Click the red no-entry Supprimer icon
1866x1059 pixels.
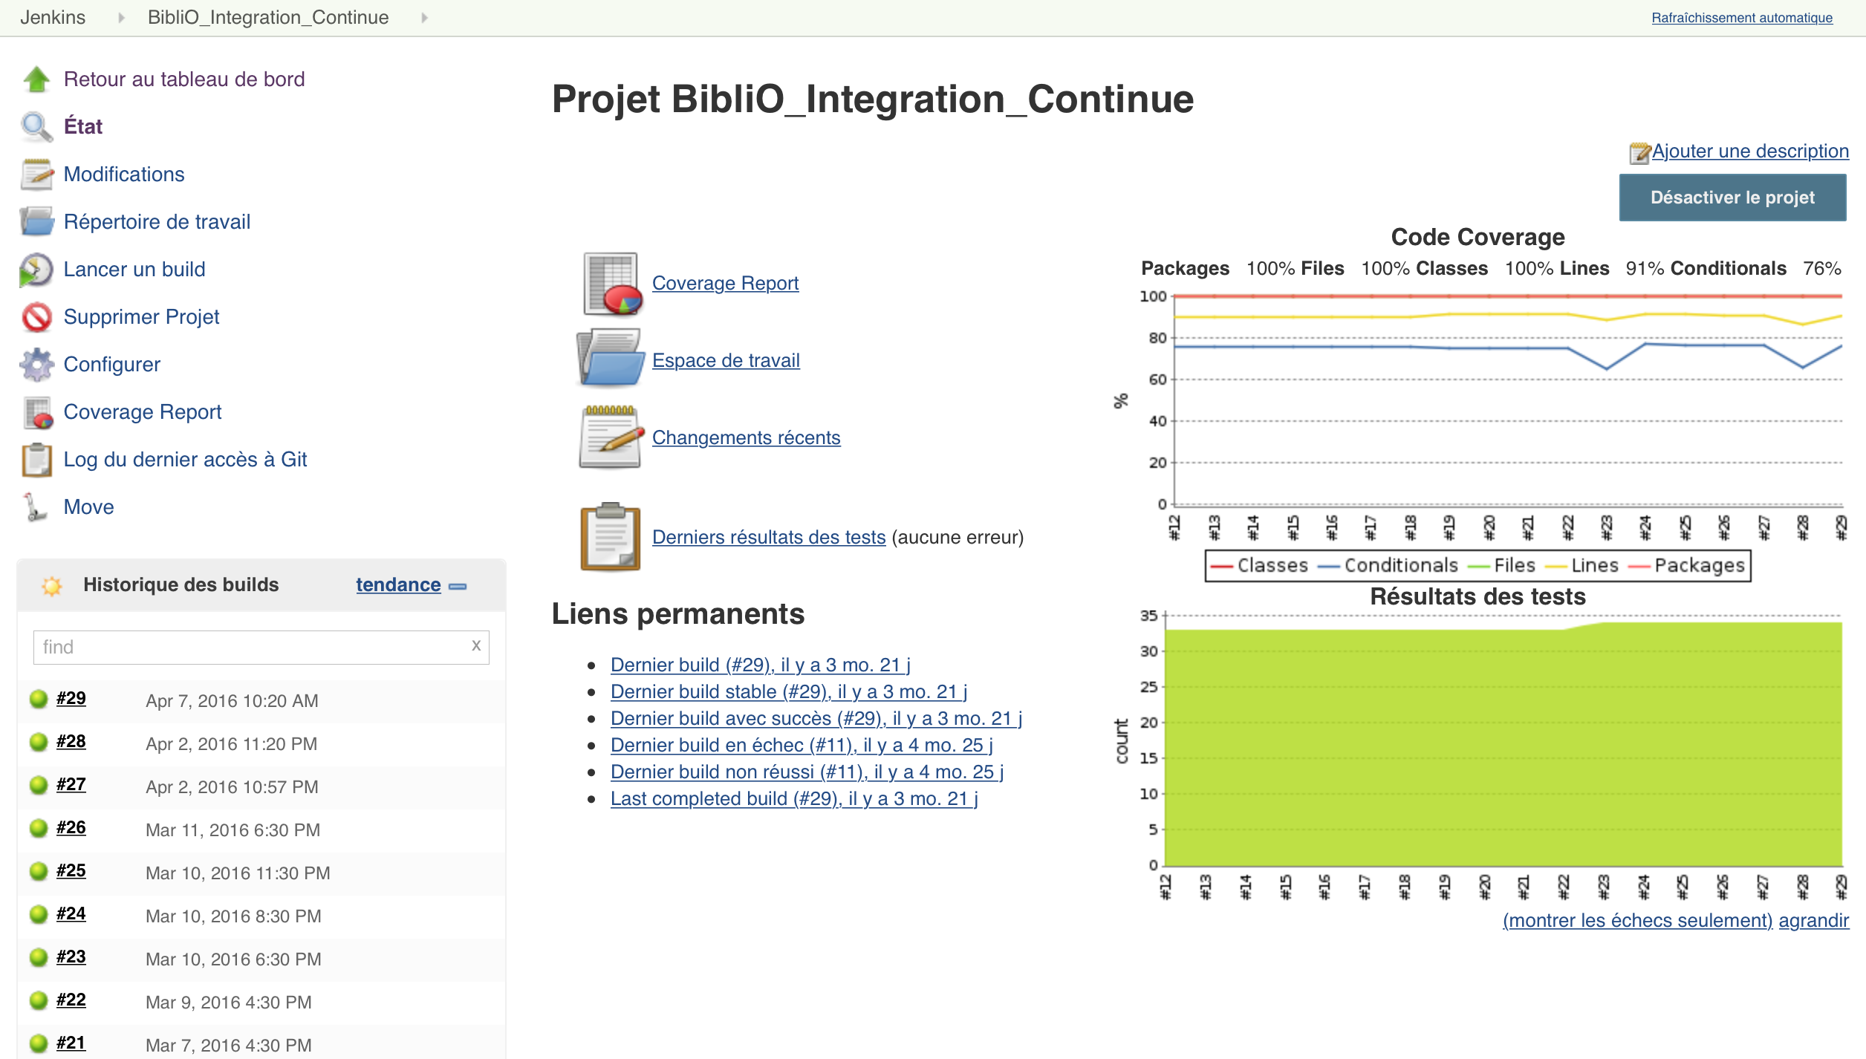point(36,316)
